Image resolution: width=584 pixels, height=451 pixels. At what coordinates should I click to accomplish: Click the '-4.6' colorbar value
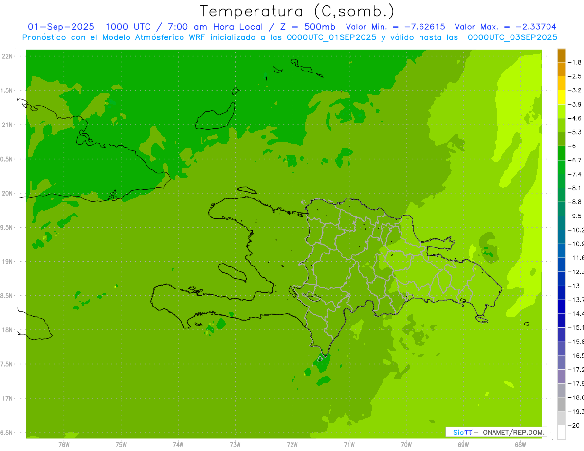(575, 118)
